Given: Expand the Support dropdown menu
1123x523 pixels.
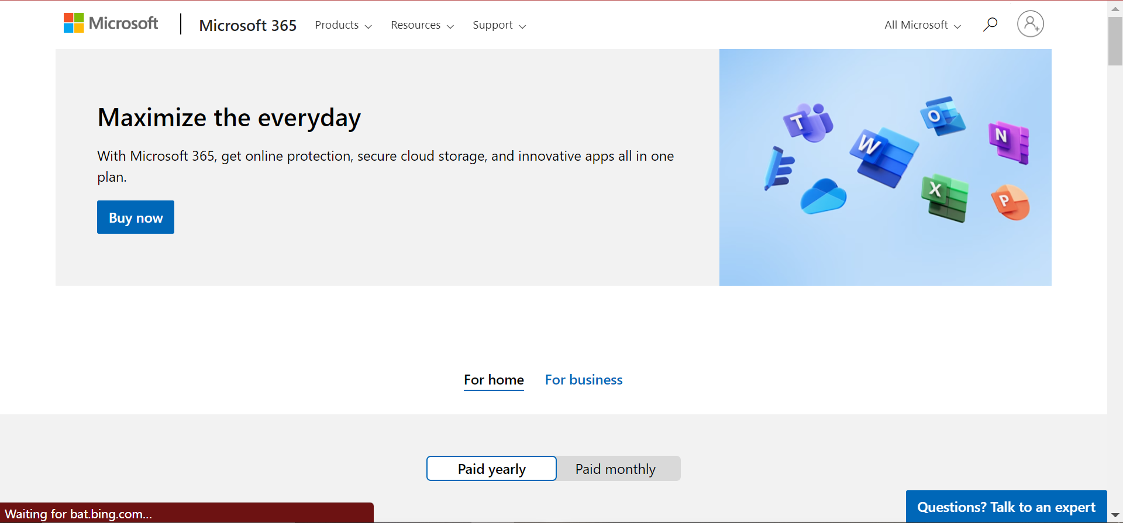Looking at the screenshot, I should click(500, 25).
